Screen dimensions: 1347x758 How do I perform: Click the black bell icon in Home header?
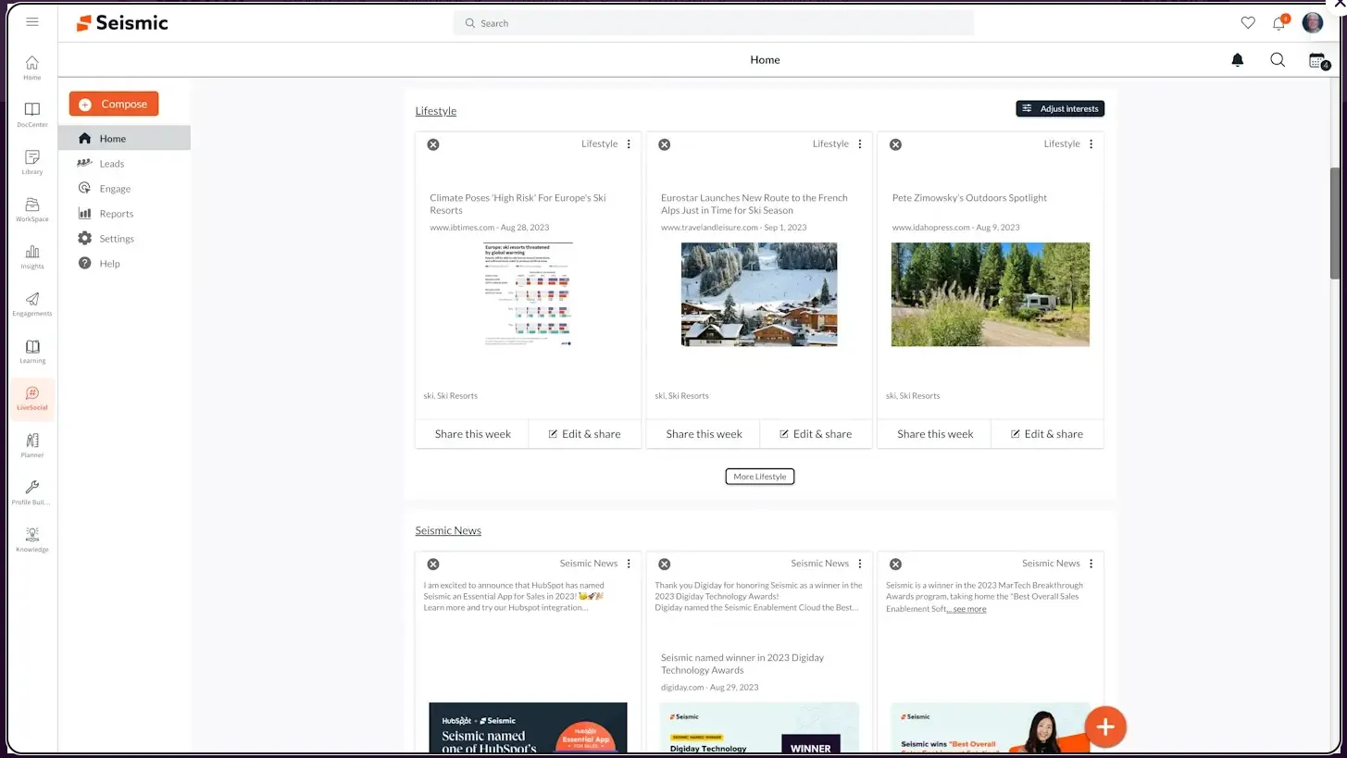coord(1237,60)
